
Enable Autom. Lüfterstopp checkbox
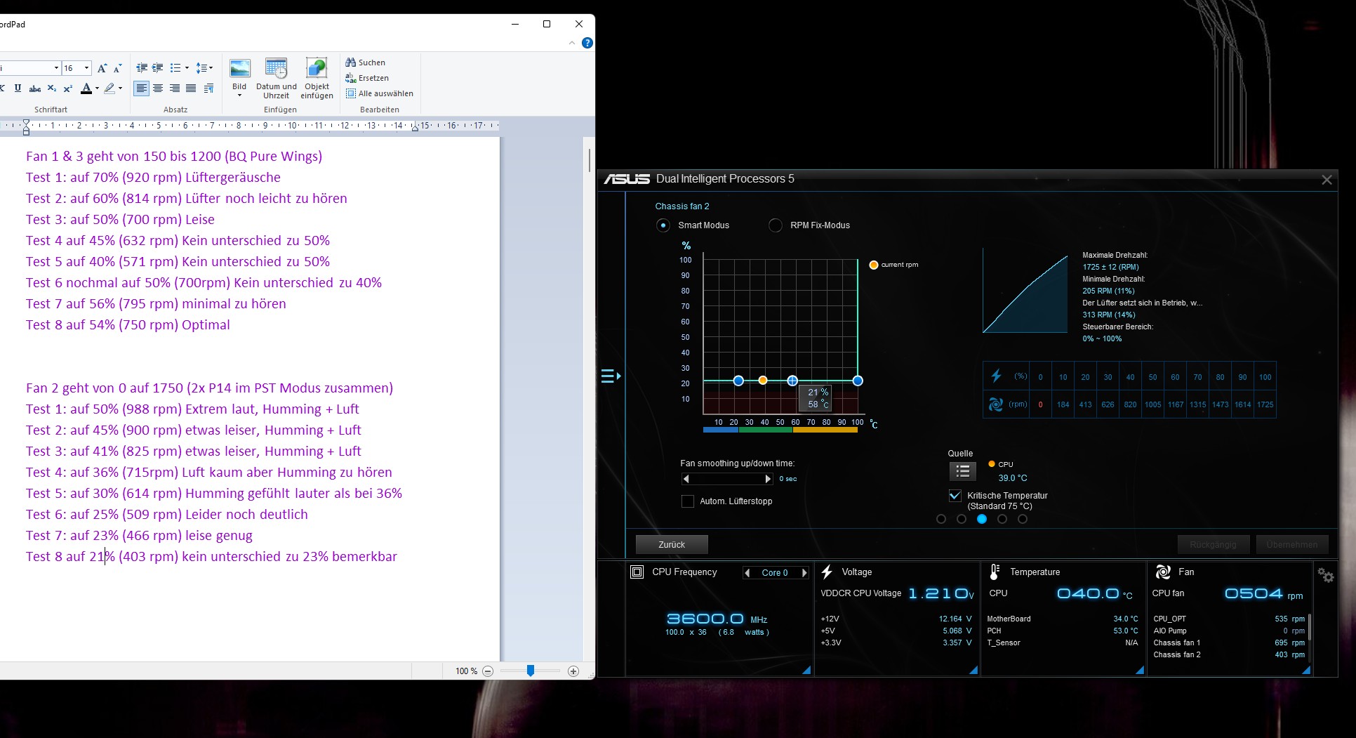pyautogui.click(x=688, y=501)
